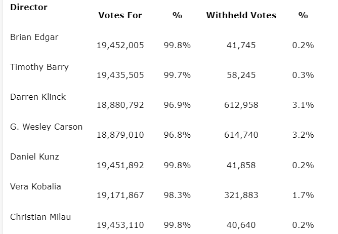Select the Darren Klinck row label

pyautogui.click(x=38, y=97)
